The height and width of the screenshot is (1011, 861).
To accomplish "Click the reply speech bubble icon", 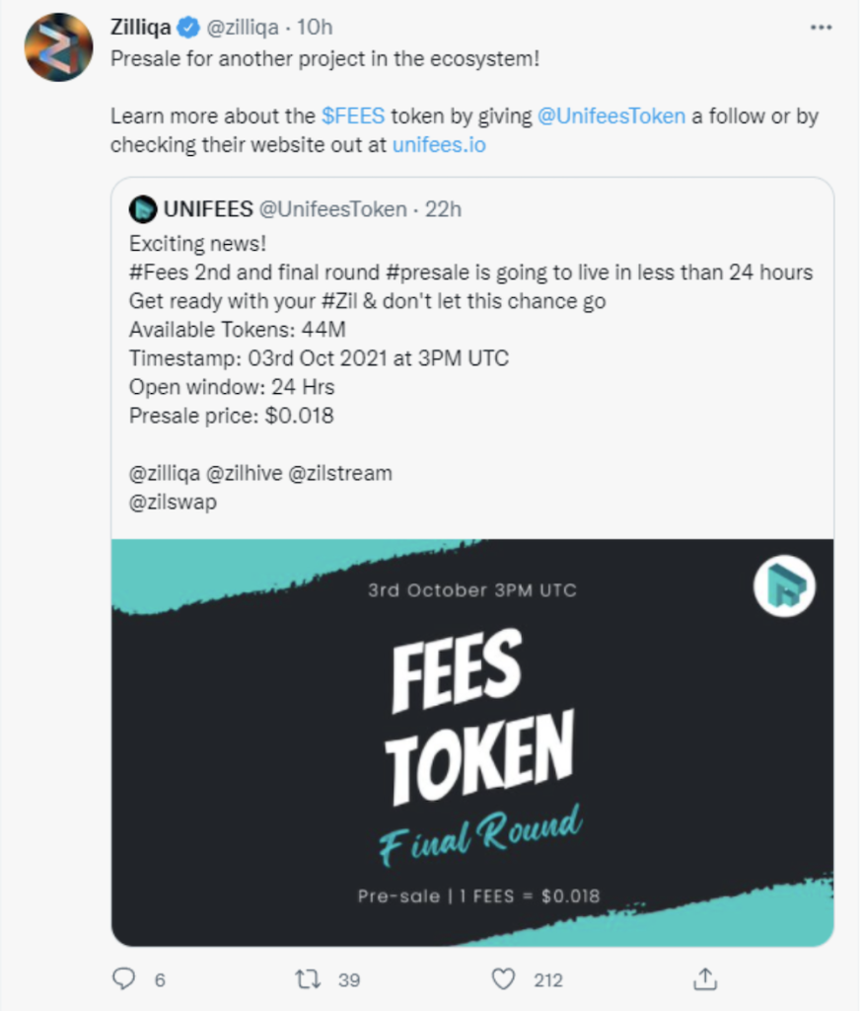I will (x=123, y=978).
